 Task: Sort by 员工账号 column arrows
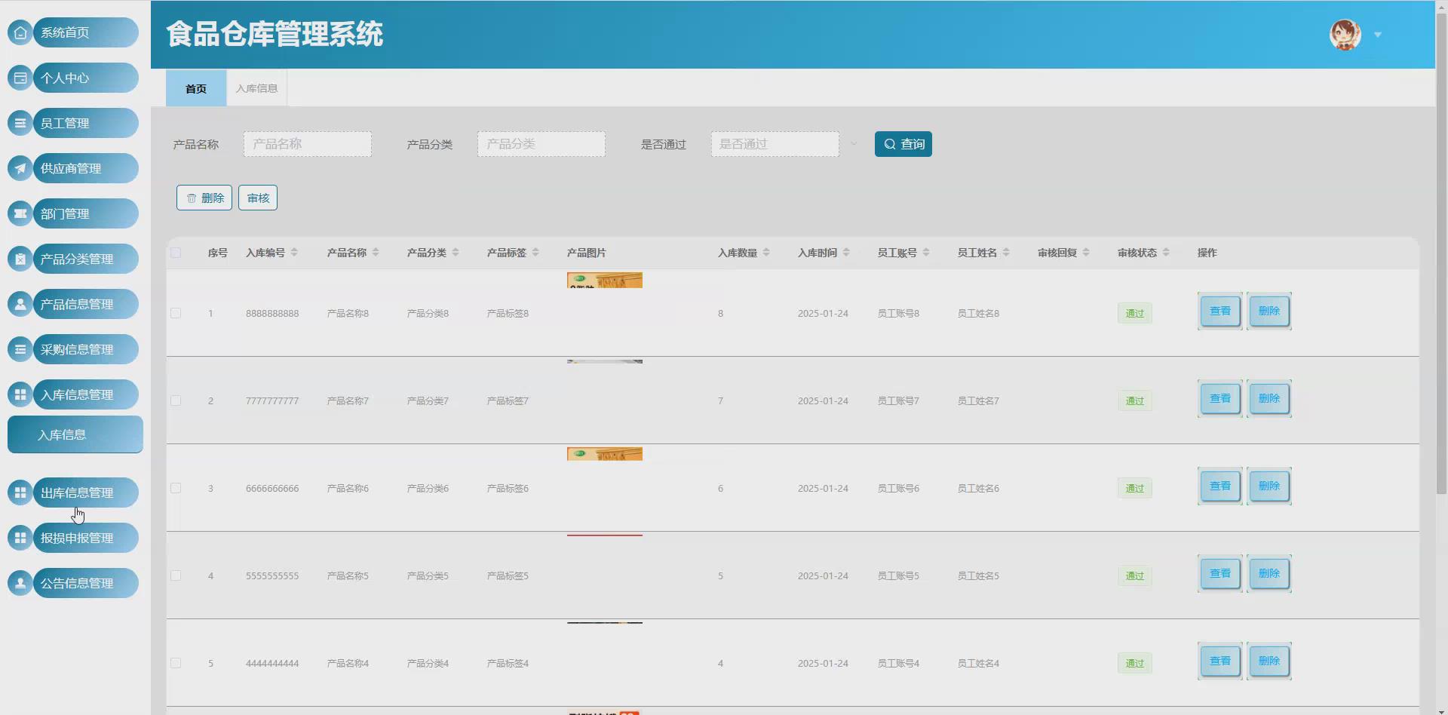pos(926,253)
